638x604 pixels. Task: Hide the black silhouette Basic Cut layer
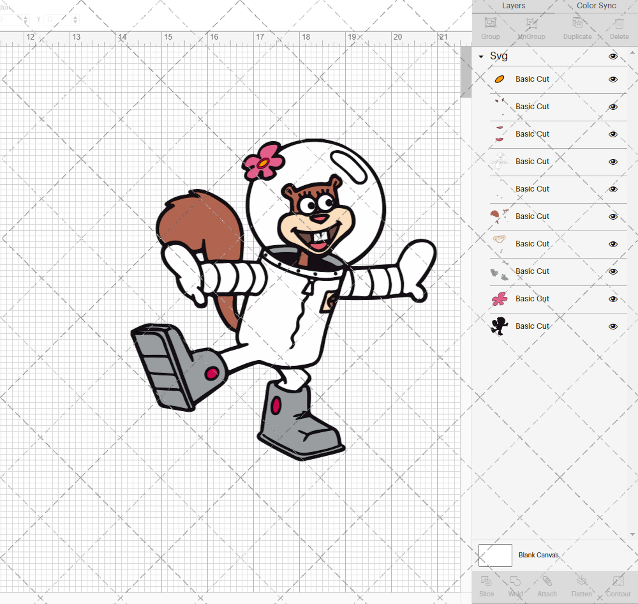[612, 327]
